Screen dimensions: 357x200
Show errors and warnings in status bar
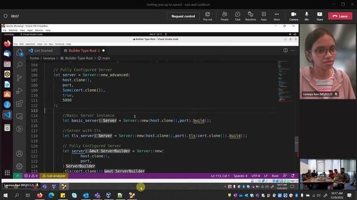(31, 176)
